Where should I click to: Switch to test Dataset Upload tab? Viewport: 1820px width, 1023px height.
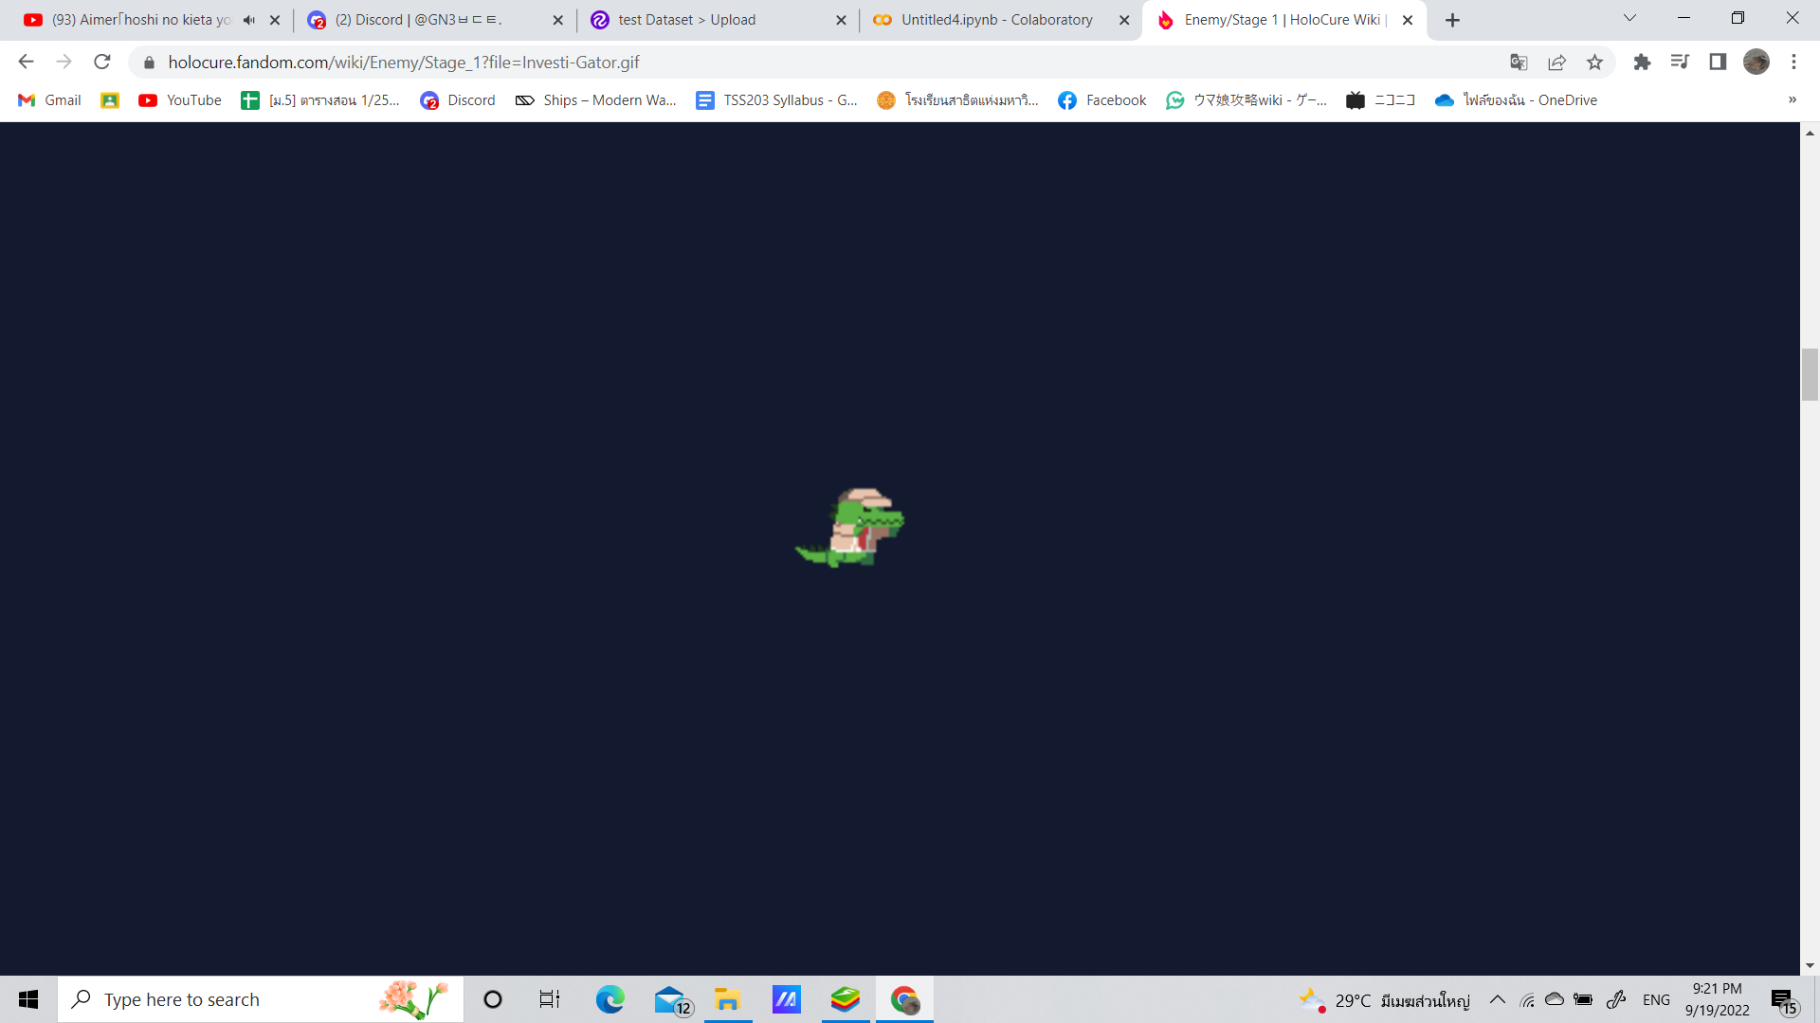coord(686,20)
